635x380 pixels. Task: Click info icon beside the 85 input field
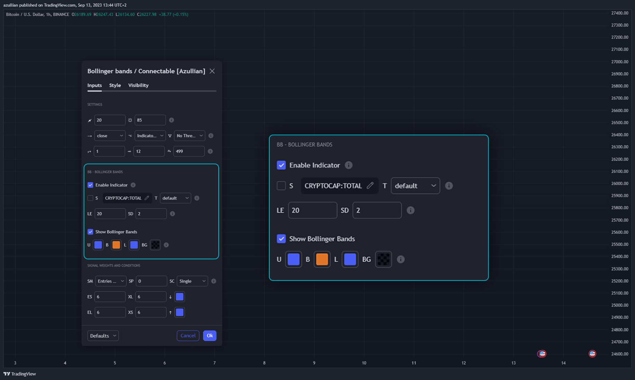pos(171,120)
